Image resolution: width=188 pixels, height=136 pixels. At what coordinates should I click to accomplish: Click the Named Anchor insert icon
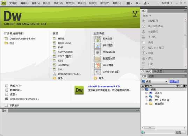[x=144, y=31]
